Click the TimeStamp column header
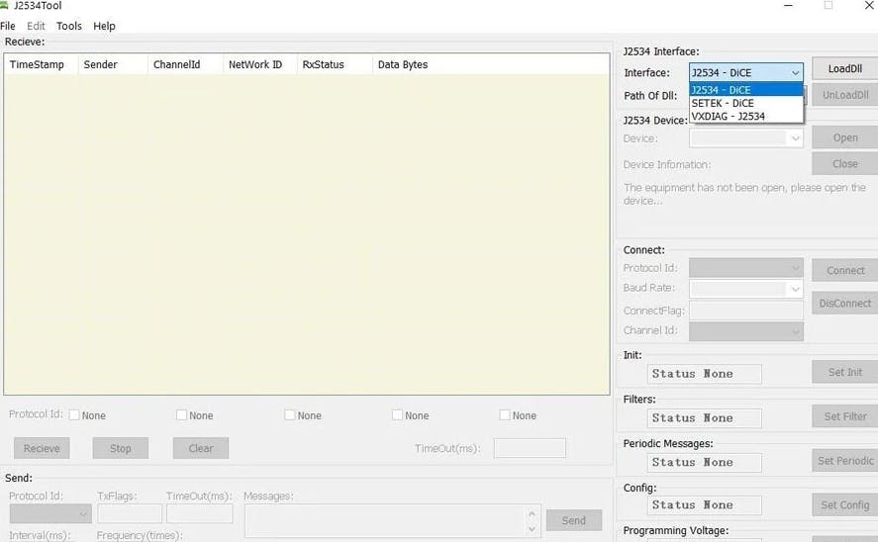 click(37, 64)
